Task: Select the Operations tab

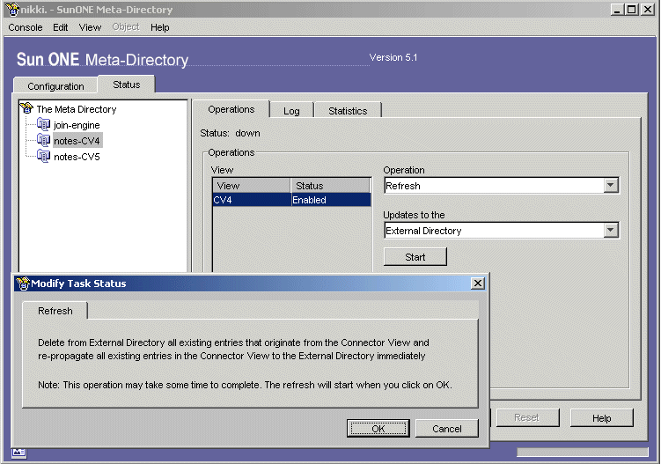Action: click(231, 109)
